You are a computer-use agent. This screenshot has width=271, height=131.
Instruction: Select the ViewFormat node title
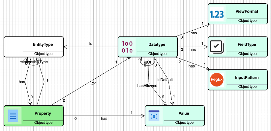click(247, 12)
